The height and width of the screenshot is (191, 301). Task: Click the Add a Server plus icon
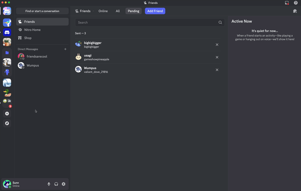coord(7,114)
